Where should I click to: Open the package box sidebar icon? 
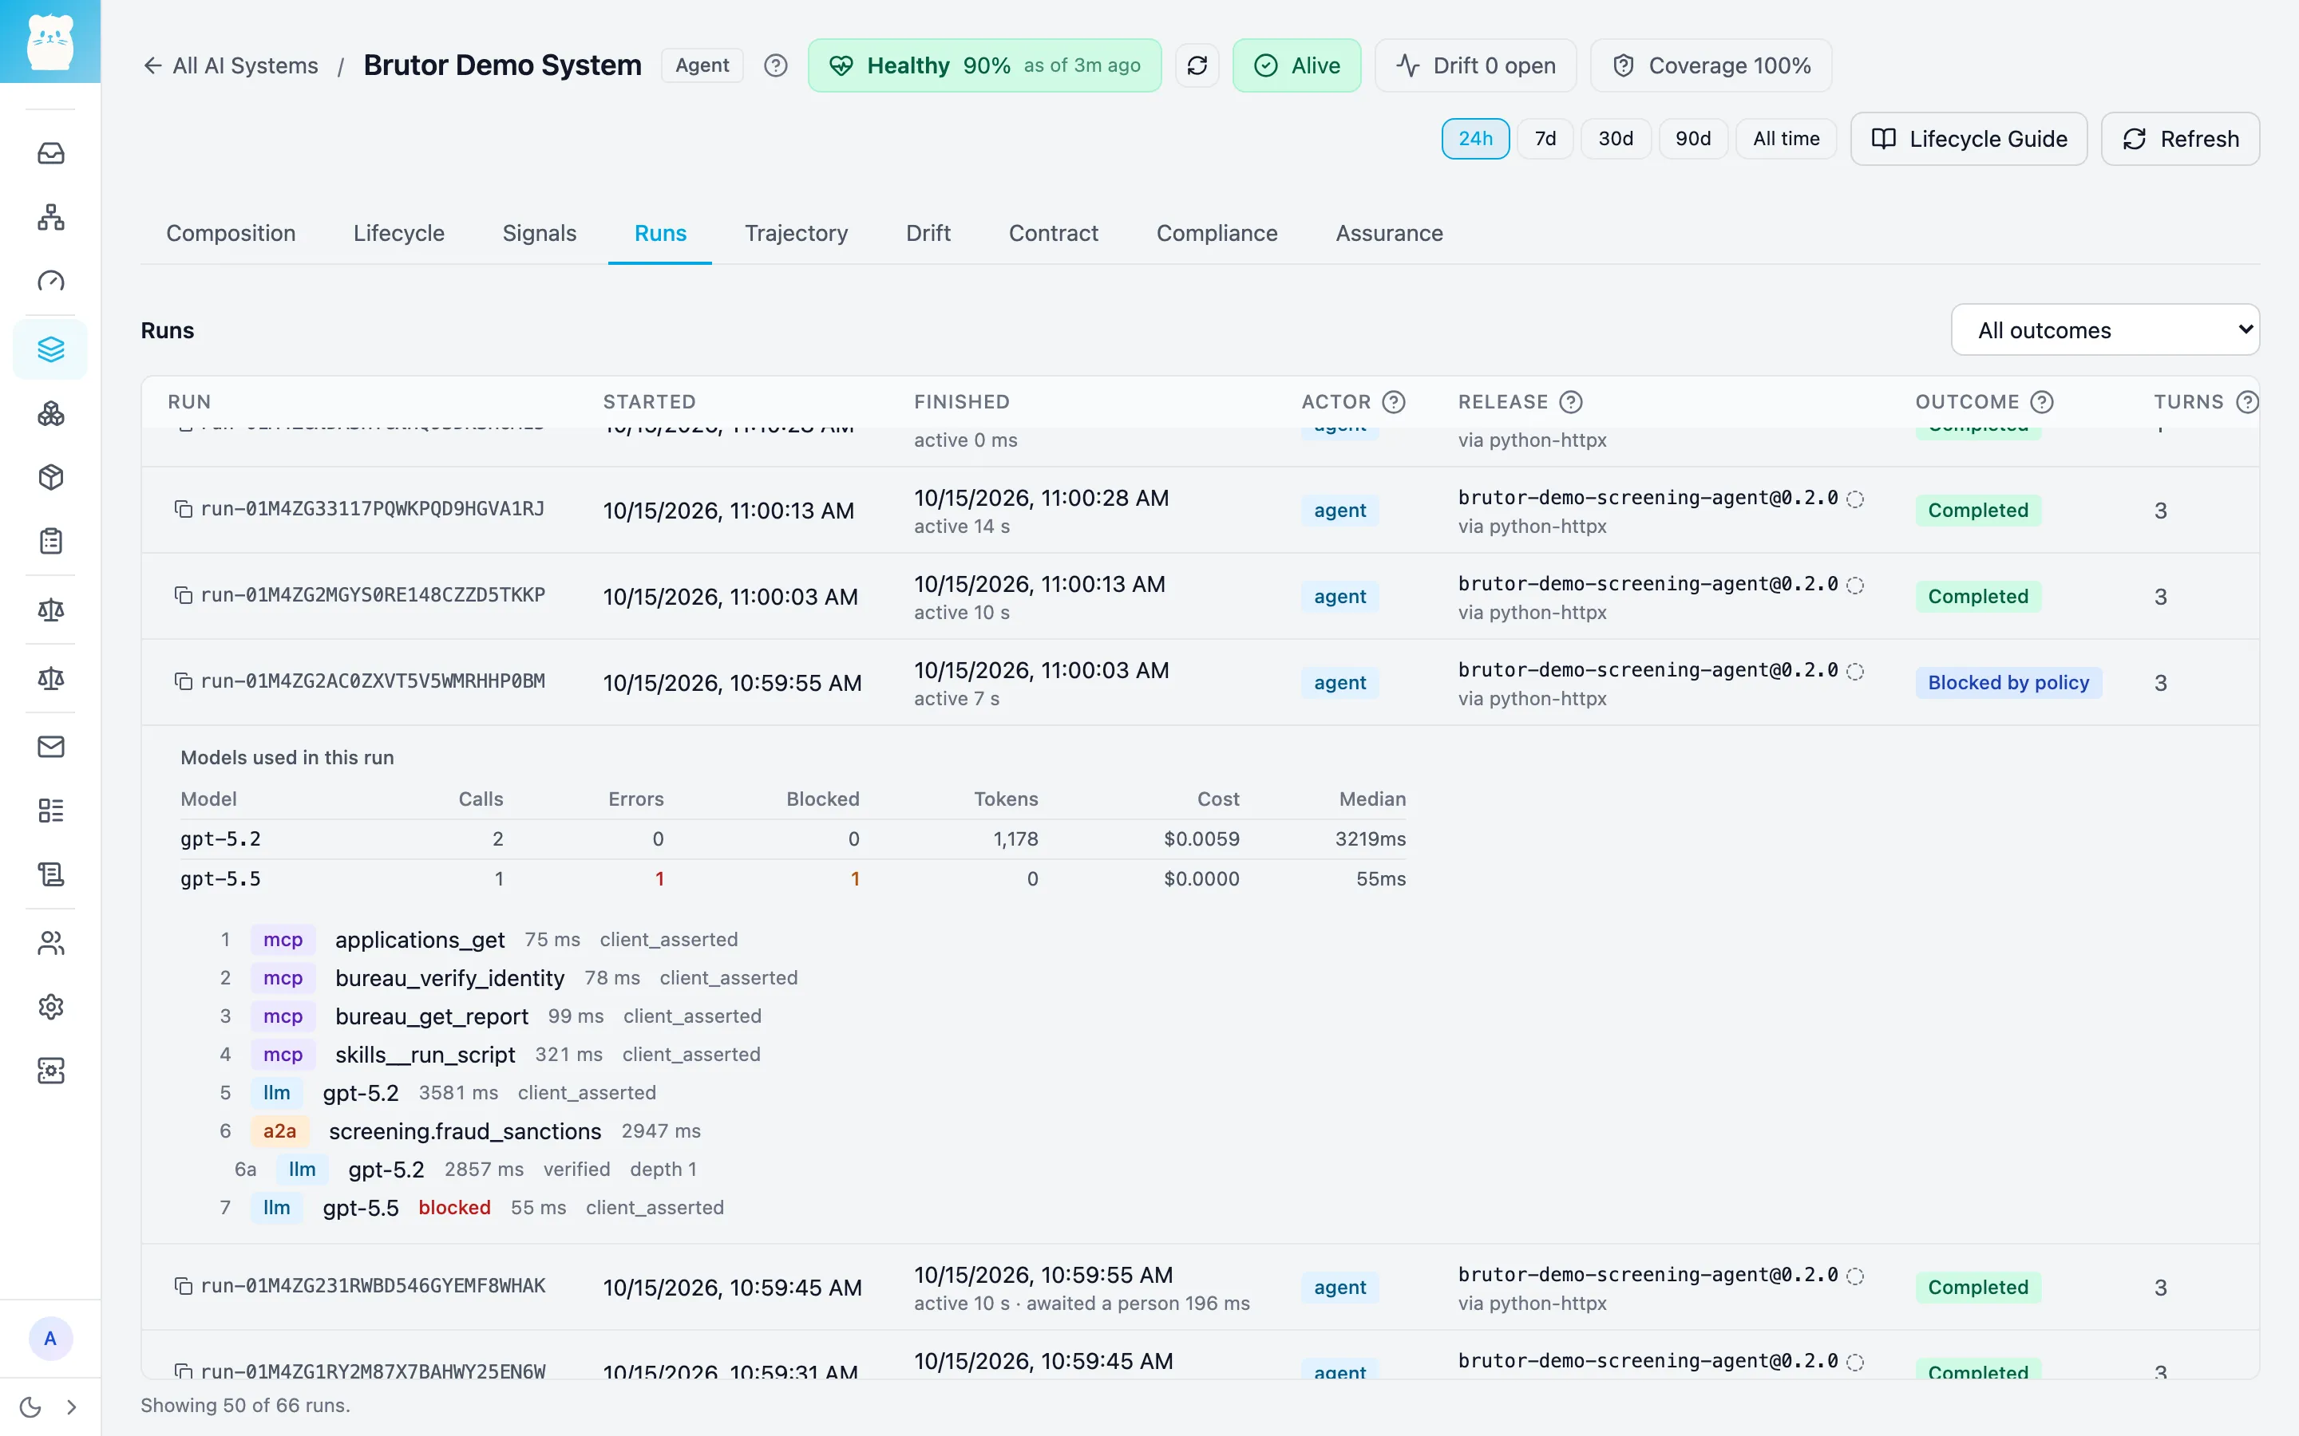[x=50, y=477]
